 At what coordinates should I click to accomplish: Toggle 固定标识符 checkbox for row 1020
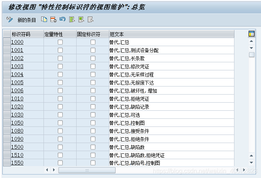coord(93,107)
